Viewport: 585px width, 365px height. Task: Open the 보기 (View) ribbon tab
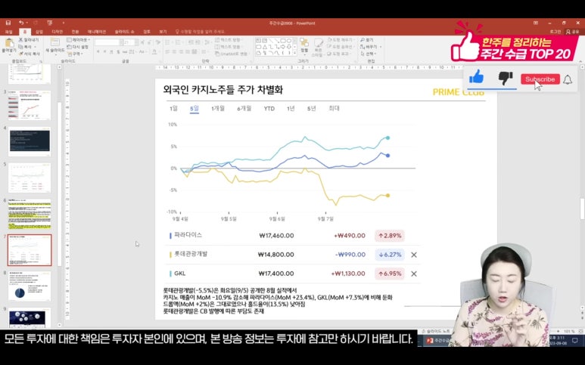click(x=163, y=32)
